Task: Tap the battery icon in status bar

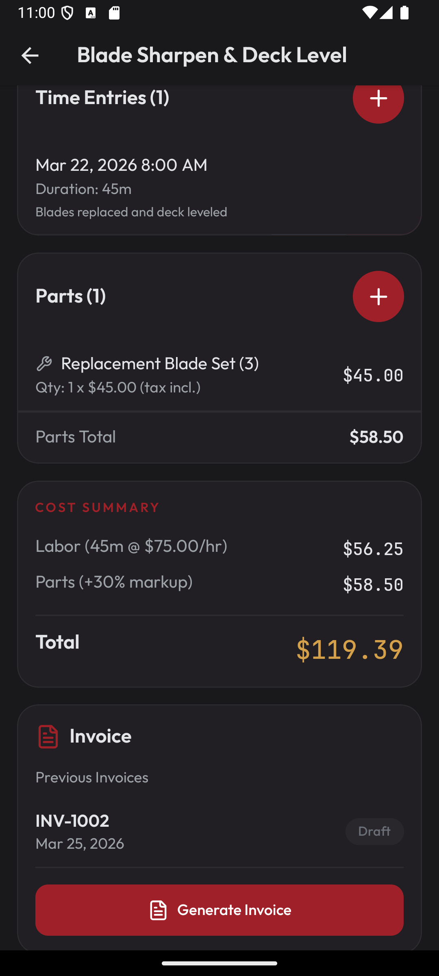Action: tap(404, 13)
